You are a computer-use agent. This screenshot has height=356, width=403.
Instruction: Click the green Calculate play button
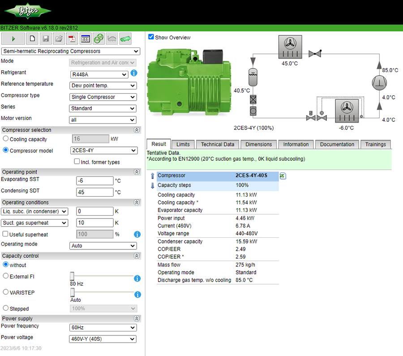tap(13, 39)
